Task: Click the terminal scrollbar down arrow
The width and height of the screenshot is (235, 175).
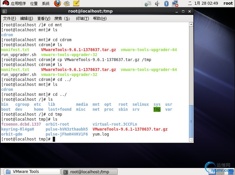Action: coord(191,140)
